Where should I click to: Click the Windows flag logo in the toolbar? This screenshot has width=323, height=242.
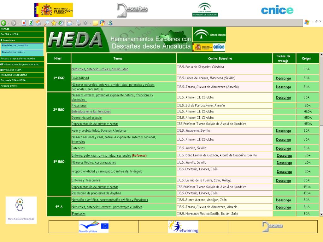pos(307,22)
